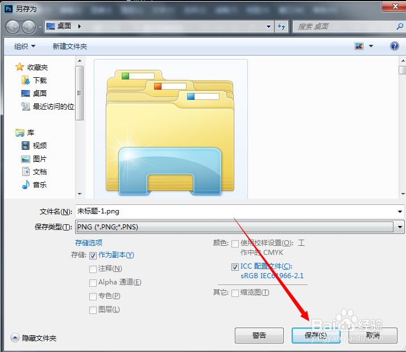This screenshot has height=352, width=406.
Task: Open 文档 library
Action: coord(40,172)
